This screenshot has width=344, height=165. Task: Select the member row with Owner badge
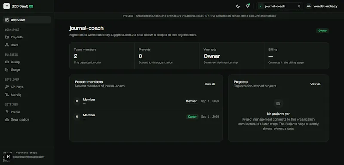(146, 117)
